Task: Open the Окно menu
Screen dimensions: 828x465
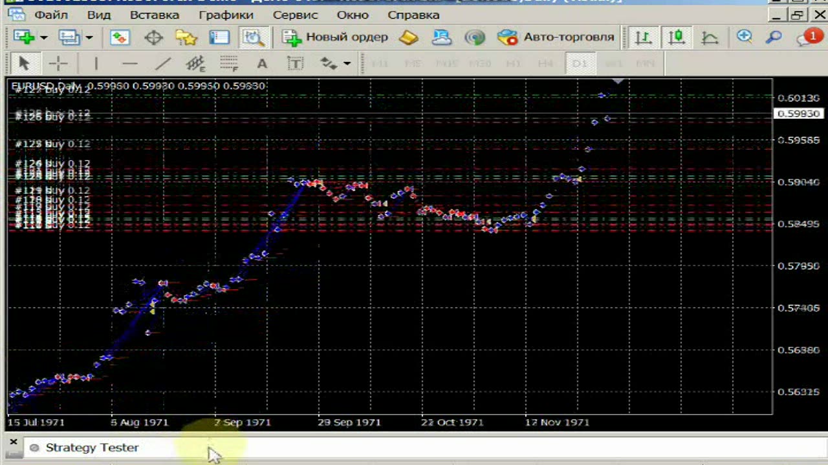Action: coord(353,15)
